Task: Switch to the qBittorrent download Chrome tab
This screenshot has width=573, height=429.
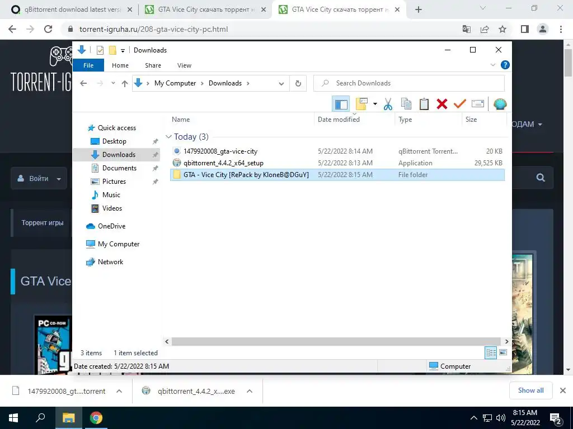Action: tap(72, 9)
